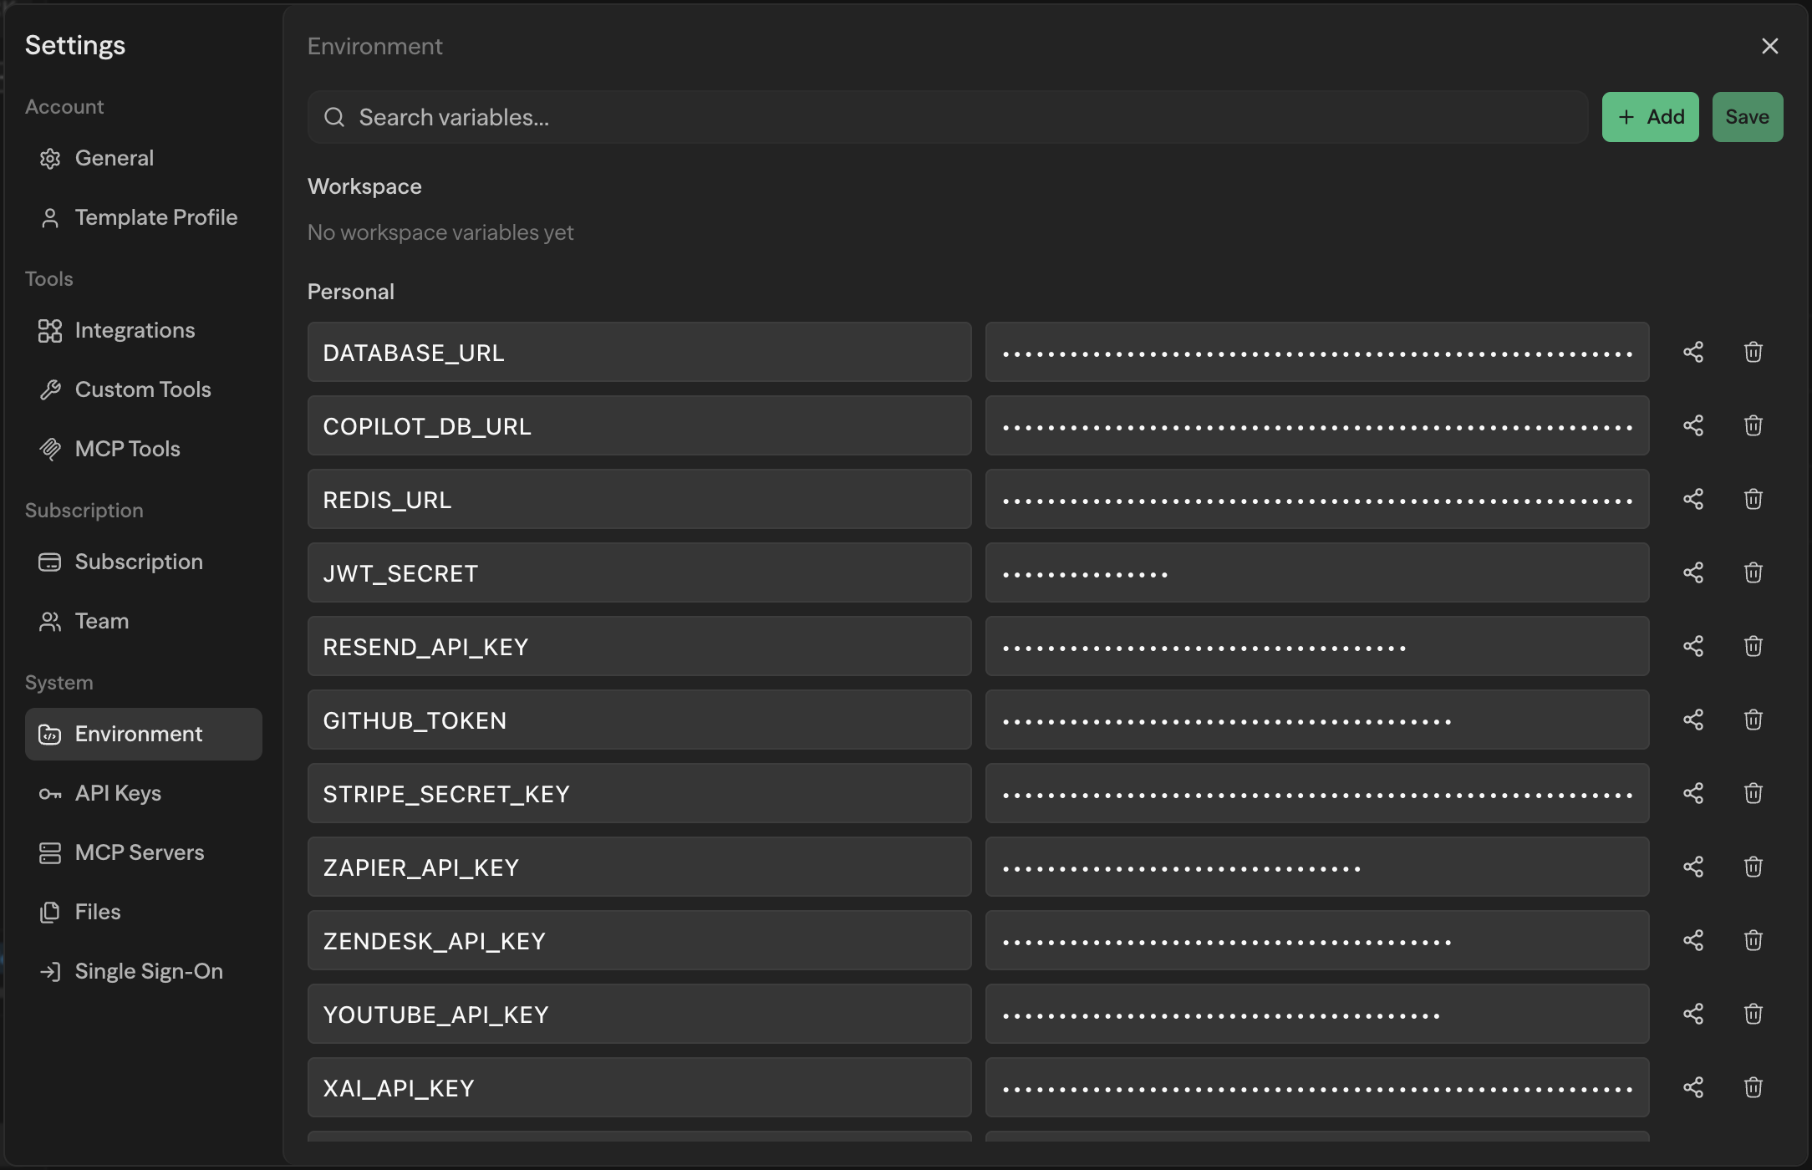This screenshot has width=1812, height=1170.
Task: Click share icon for DATABASE_URL variable
Action: tap(1693, 352)
